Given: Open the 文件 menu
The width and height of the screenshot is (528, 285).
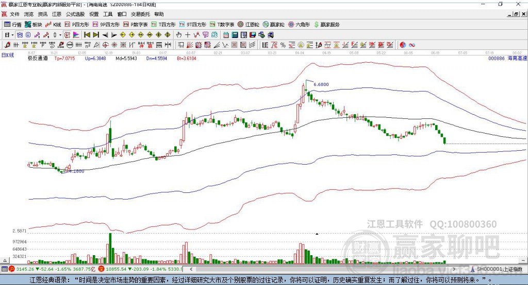Looking at the screenshot, I should click(x=14, y=14).
